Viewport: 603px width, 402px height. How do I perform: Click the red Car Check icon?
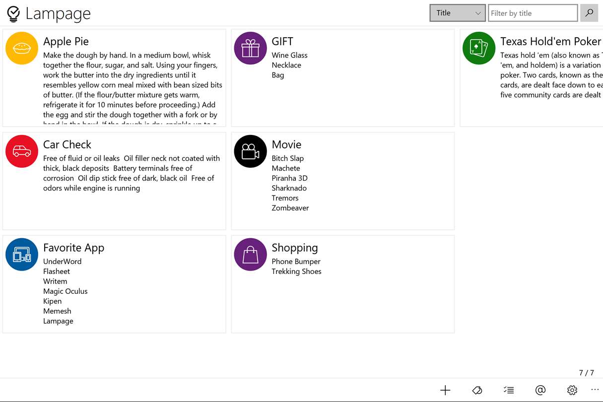pos(22,151)
